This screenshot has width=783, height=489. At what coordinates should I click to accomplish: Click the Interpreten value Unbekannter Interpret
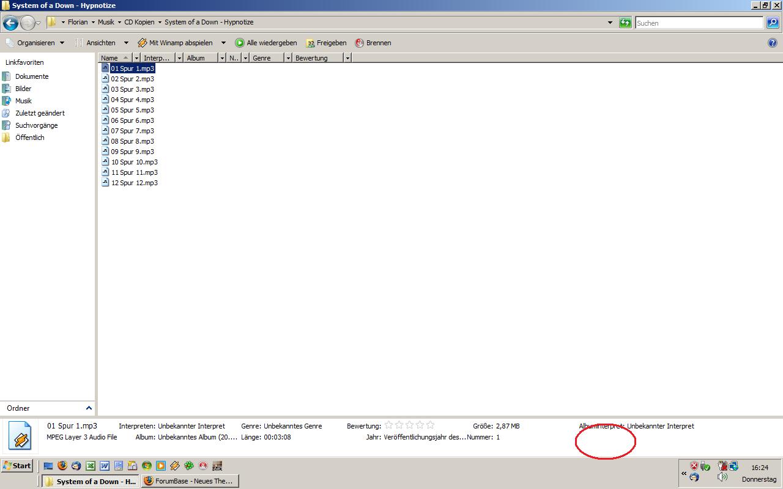[191, 426]
